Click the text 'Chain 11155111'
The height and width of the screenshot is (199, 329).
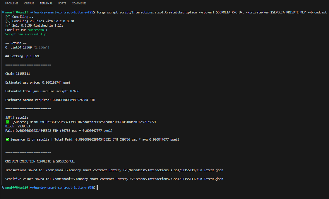(x=18, y=74)
